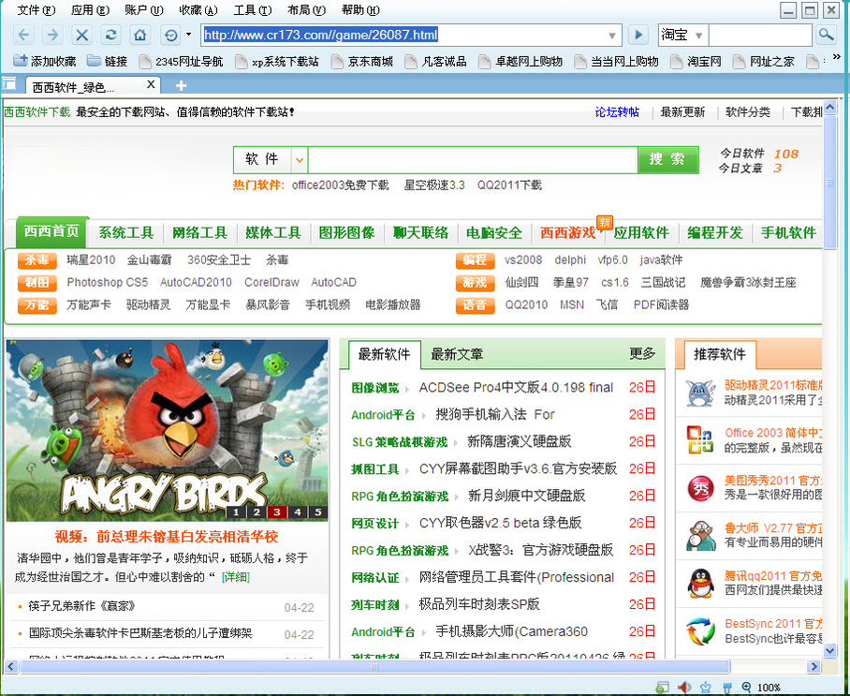Open the 淘宝 search engine dropdown

(698, 36)
